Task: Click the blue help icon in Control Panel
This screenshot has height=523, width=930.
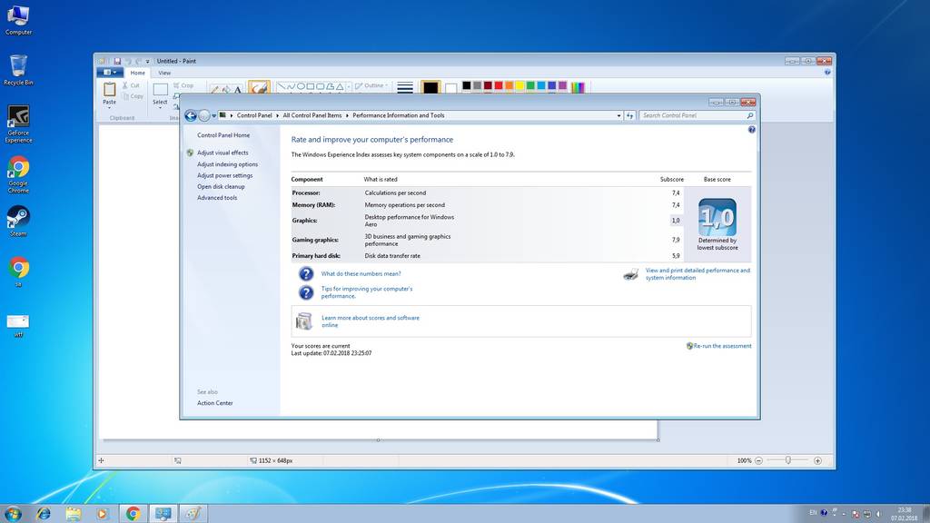Action: (752, 130)
